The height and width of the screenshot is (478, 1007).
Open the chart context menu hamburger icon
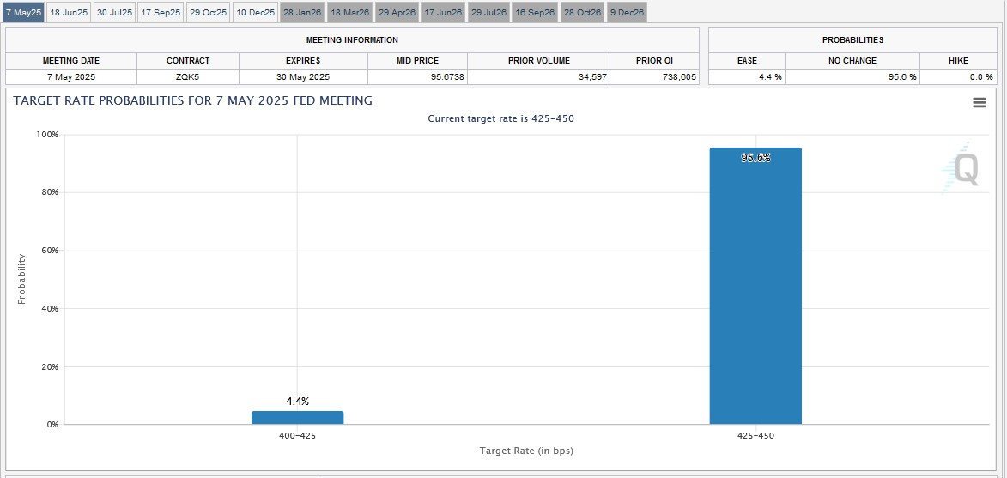coord(979,103)
